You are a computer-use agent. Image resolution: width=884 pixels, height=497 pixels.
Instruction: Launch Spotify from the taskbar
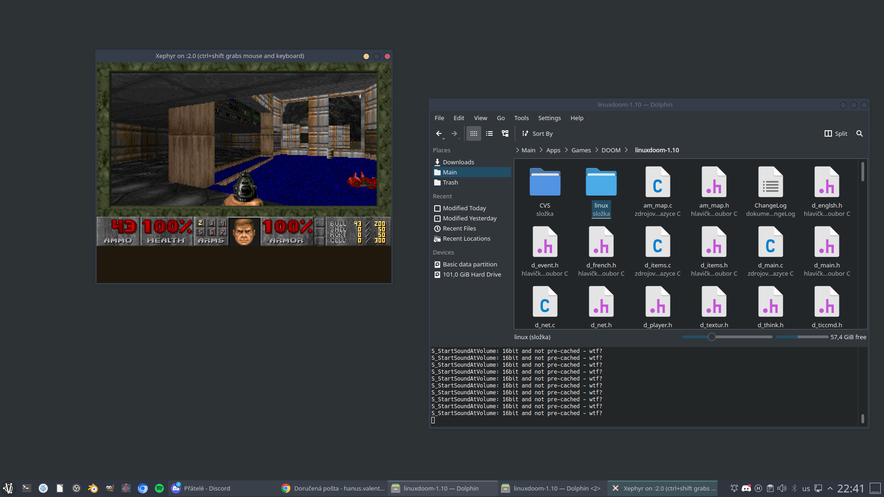159,488
